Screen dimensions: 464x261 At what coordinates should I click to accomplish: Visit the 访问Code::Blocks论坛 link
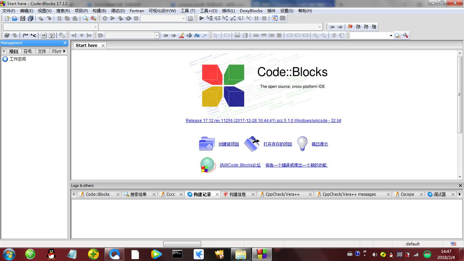pyautogui.click(x=240, y=165)
